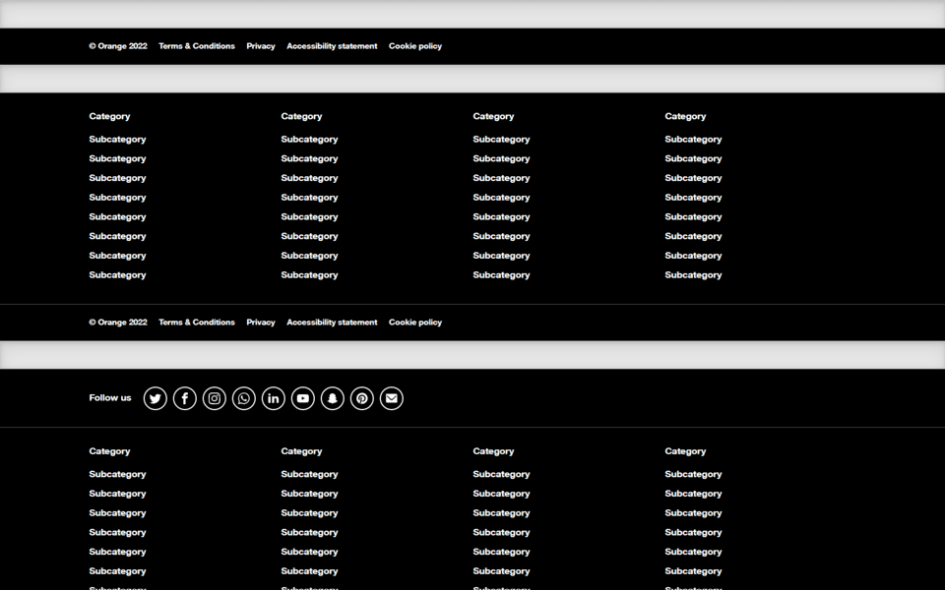View the Cookie policy in the top footer

tap(414, 45)
